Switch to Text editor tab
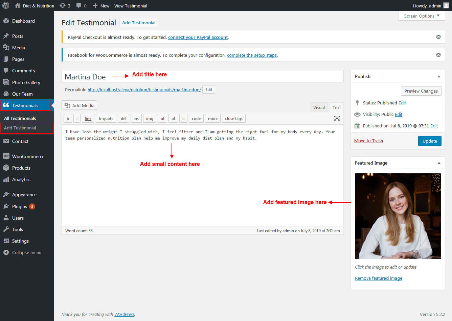452x321 pixels. [x=336, y=107]
